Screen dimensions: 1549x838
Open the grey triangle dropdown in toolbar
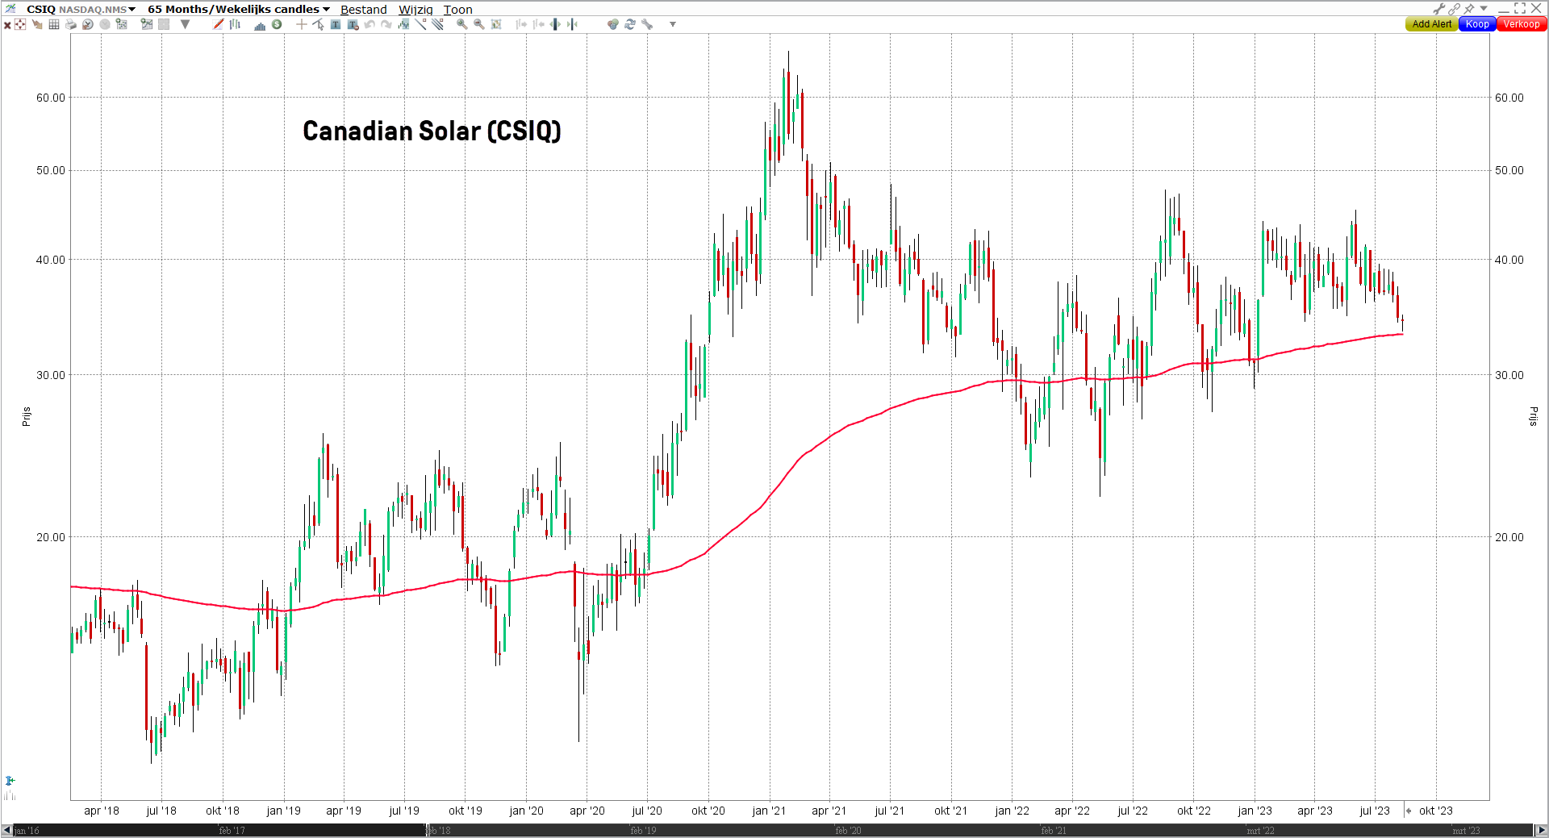(x=185, y=24)
